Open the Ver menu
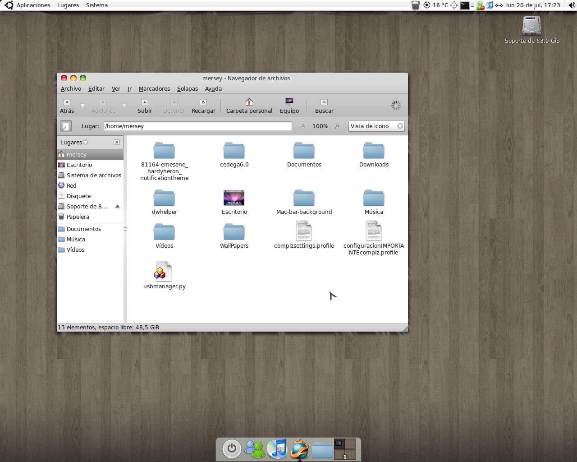The width and height of the screenshot is (577, 462). [116, 89]
